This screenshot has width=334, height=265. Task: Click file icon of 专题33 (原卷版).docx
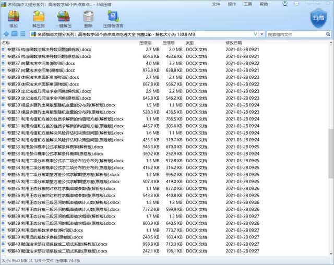pyautogui.click(x=4, y=154)
